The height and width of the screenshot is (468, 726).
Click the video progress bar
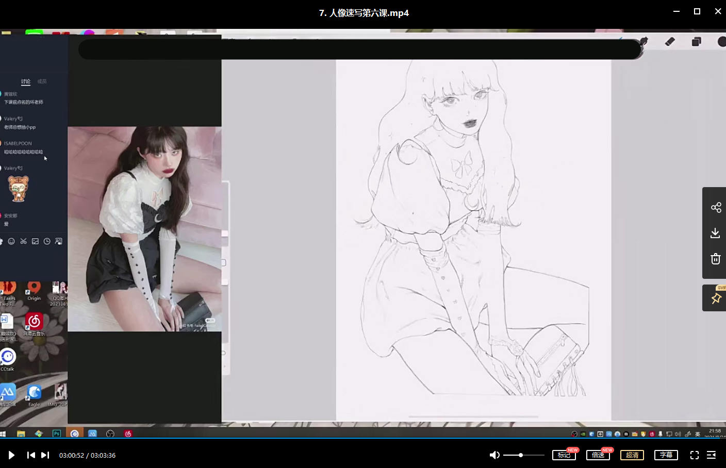pyautogui.click(x=361, y=439)
